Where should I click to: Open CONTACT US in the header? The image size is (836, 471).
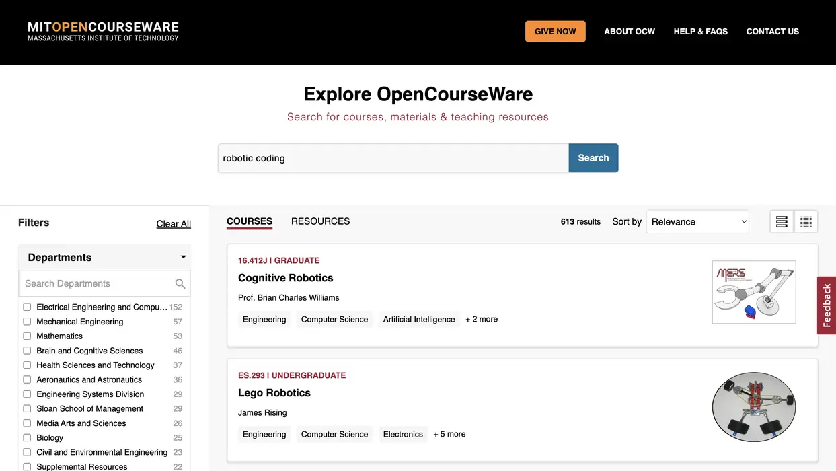pyautogui.click(x=773, y=32)
